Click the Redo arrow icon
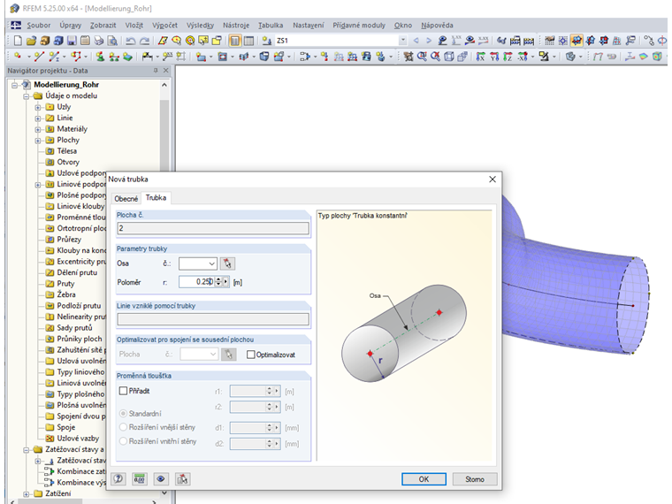 tap(144, 41)
